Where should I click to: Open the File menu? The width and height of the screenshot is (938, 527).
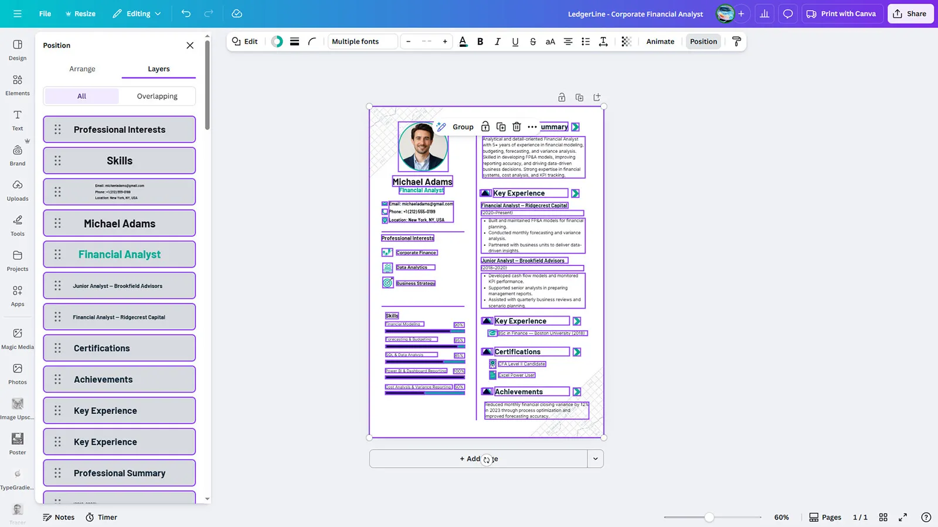[x=45, y=13]
